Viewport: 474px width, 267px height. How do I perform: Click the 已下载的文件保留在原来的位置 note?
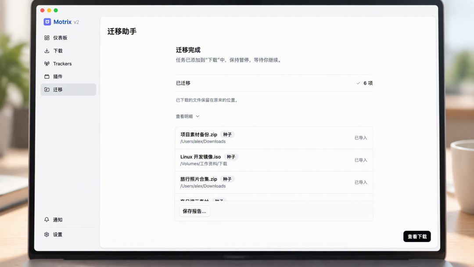(x=207, y=100)
